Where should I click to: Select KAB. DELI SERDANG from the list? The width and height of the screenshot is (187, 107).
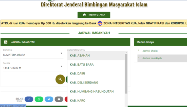(96, 83)
